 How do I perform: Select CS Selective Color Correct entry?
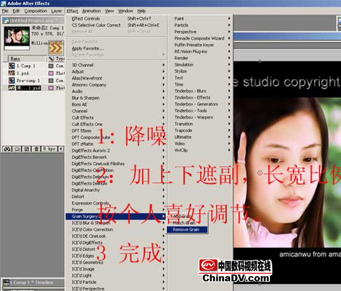116,25
